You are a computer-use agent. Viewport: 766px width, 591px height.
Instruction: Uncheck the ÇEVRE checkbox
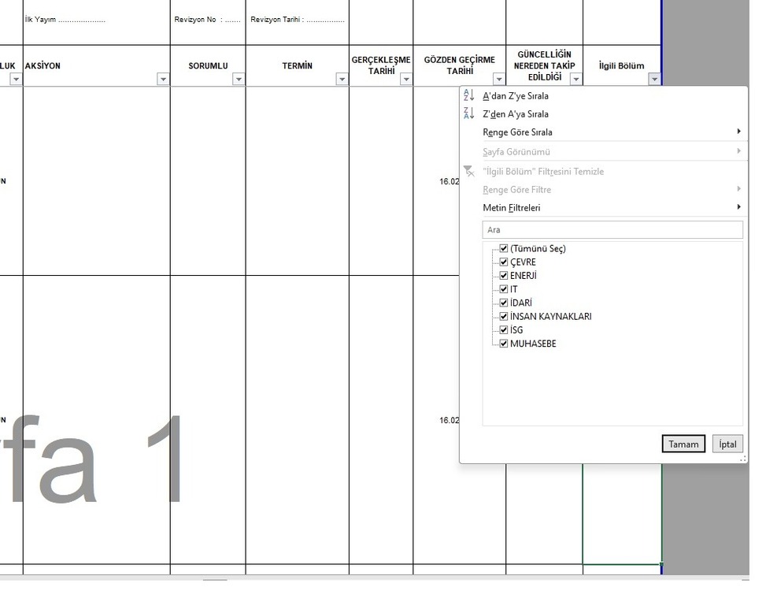(504, 262)
